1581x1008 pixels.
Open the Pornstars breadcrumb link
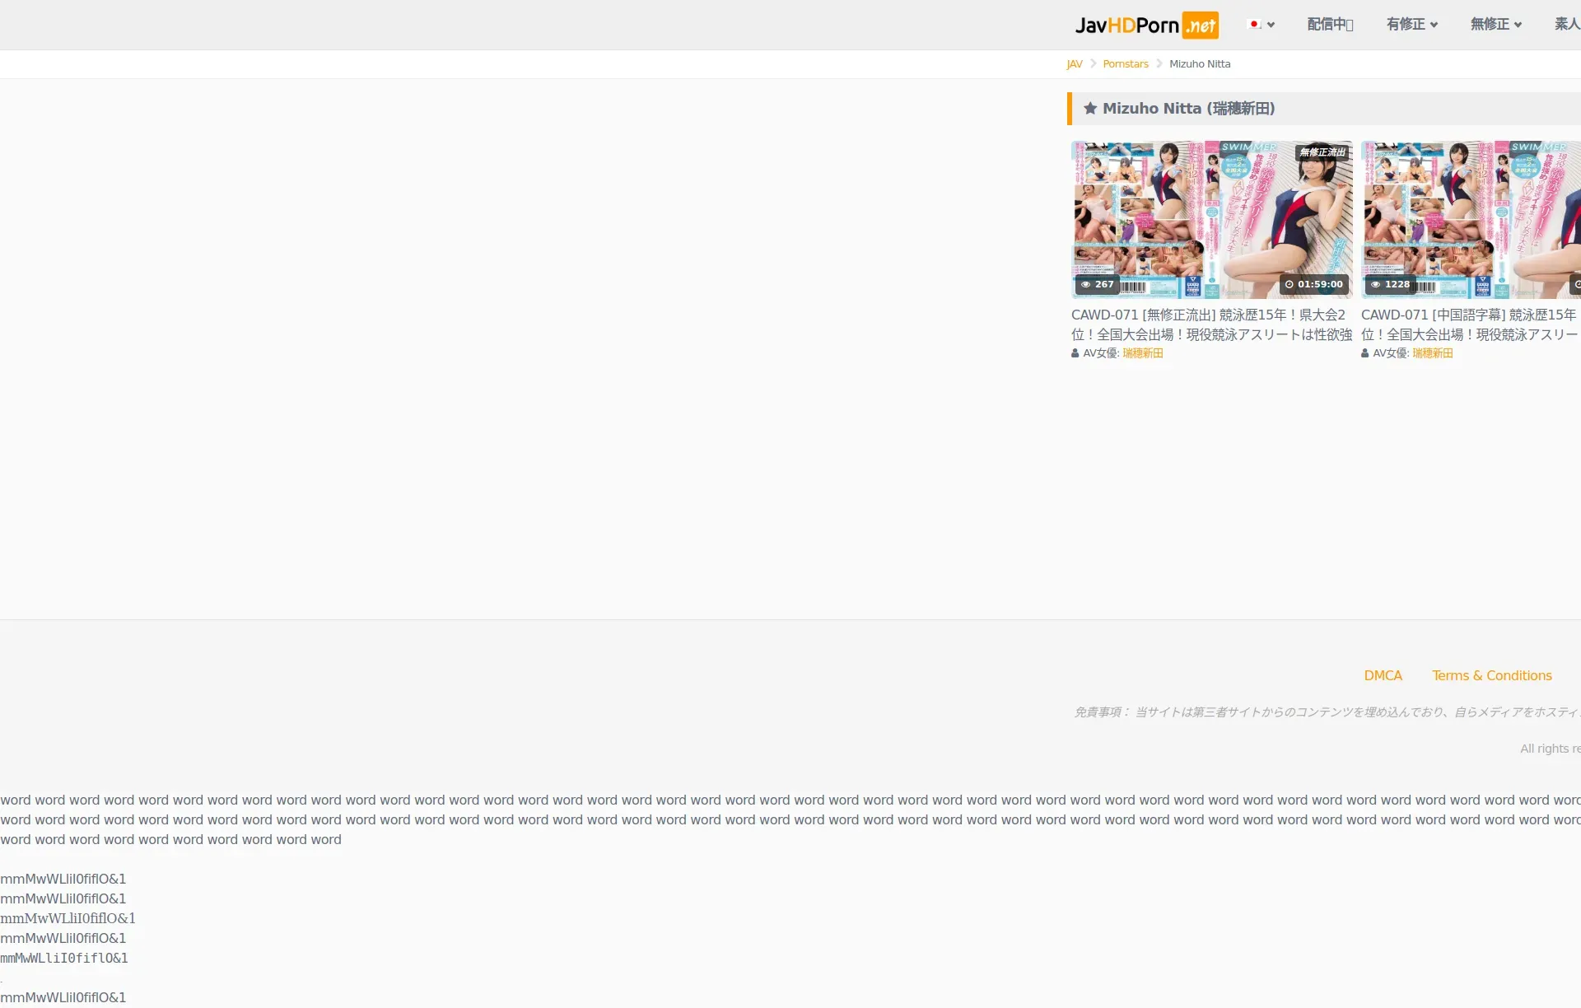click(x=1126, y=64)
